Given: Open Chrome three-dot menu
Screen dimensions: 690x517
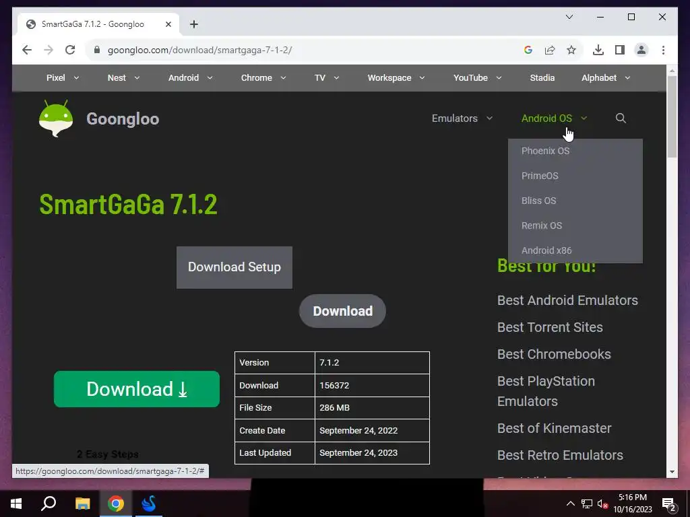Looking at the screenshot, I should (x=663, y=50).
